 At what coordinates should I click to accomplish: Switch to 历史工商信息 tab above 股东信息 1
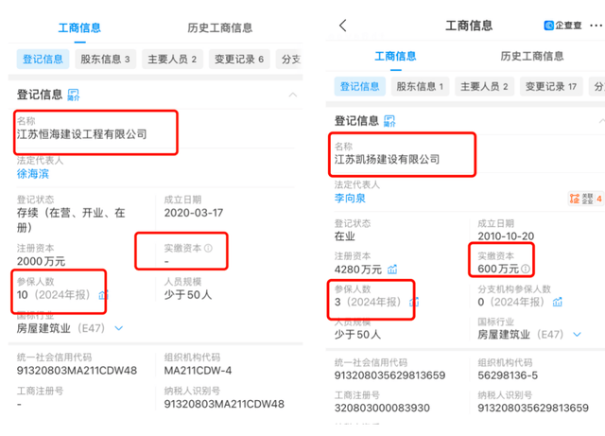(x=534, y=56)
